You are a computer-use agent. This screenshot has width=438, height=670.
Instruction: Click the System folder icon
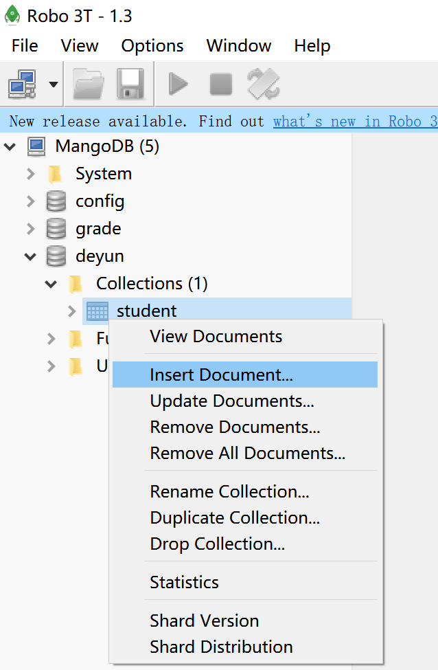point(55,174)
